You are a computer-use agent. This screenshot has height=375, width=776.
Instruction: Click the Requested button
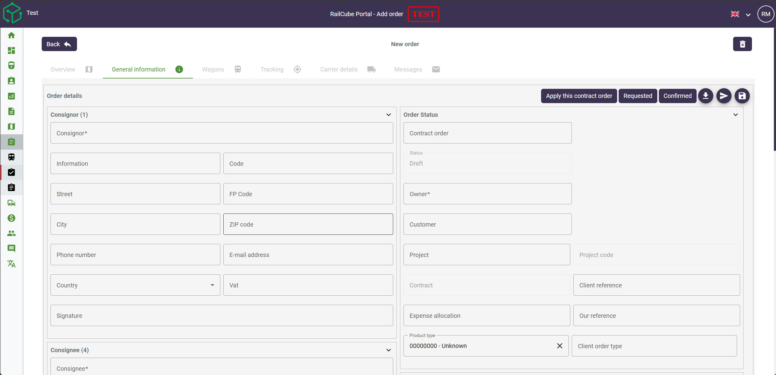click(638, 96)
